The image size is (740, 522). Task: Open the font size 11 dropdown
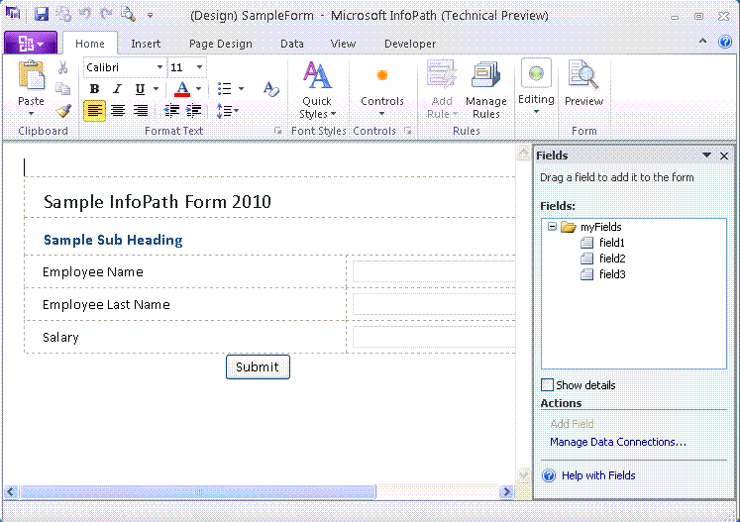(200, 67)
